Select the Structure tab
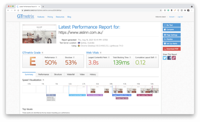This screenshot has width=200, height=122. pos(58,74)
